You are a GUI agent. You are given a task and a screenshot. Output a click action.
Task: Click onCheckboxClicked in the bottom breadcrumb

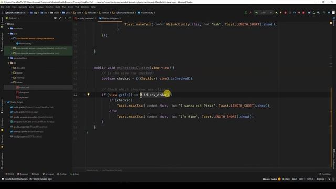point(112,170)
